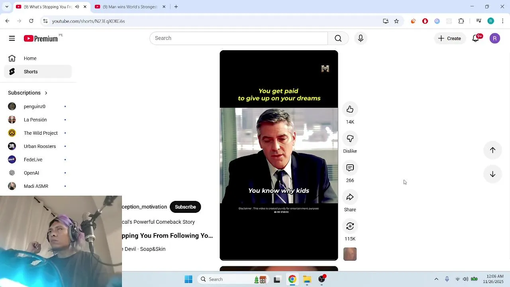
Task: Go back in browser history
Action: [x=7, y=21]
